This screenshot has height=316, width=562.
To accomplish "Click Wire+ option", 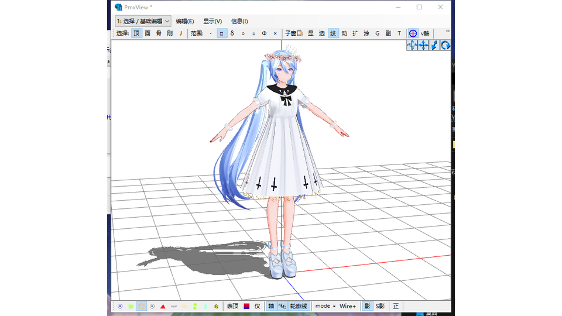I will click(348, 306).
